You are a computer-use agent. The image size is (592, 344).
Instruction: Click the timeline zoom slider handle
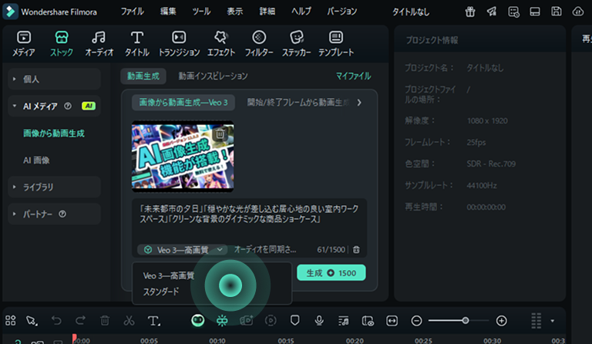(466, 321)
